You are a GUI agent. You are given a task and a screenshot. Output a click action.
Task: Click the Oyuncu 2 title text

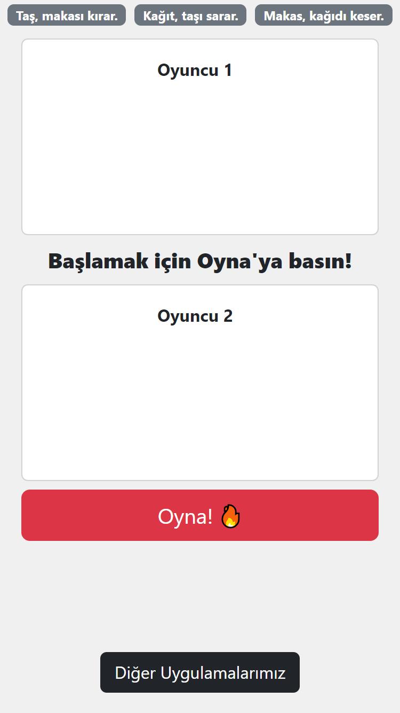tap(195, 316)
